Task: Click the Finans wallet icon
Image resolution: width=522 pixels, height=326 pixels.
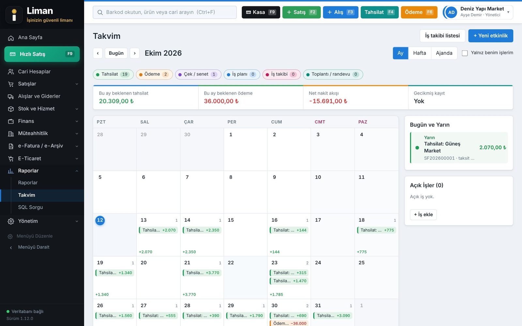Action: pyautogui.click(x=11, y=121)
